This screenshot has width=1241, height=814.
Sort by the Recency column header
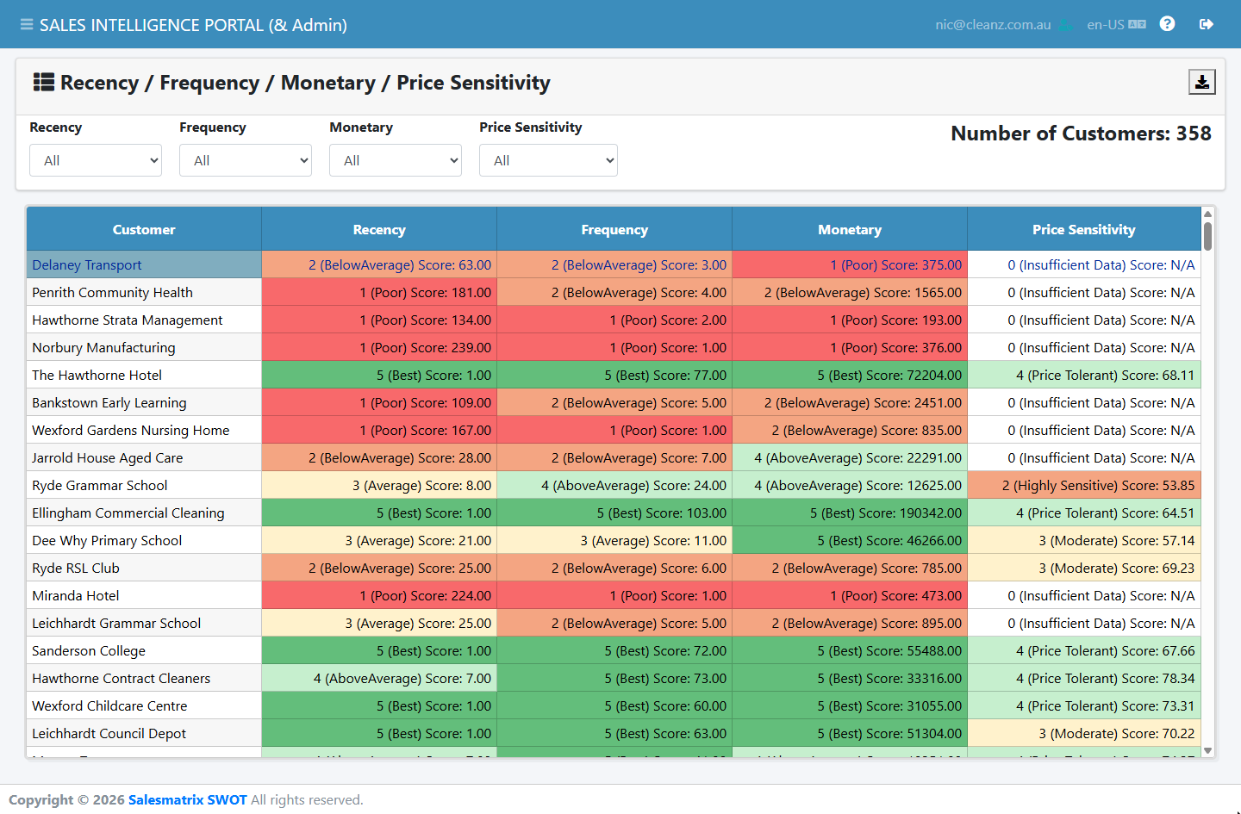379,229
